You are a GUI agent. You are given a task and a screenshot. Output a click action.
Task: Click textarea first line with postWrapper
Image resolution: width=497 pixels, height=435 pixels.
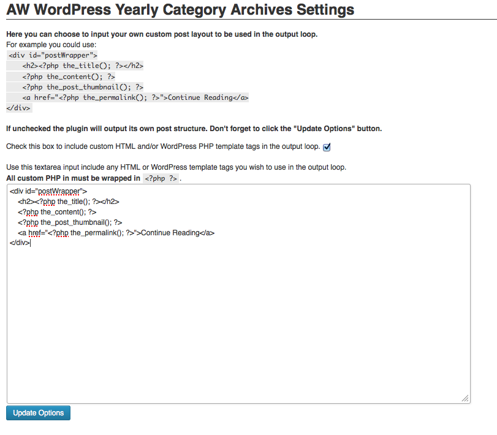tap(48, 191)
